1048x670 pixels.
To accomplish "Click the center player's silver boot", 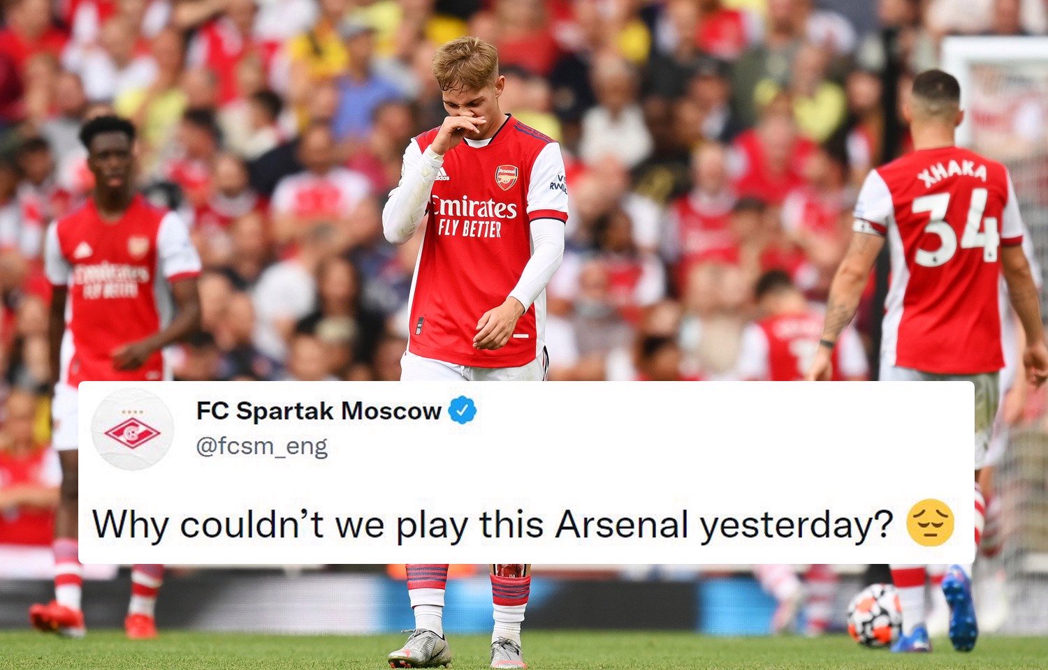I will click(419, 649).
